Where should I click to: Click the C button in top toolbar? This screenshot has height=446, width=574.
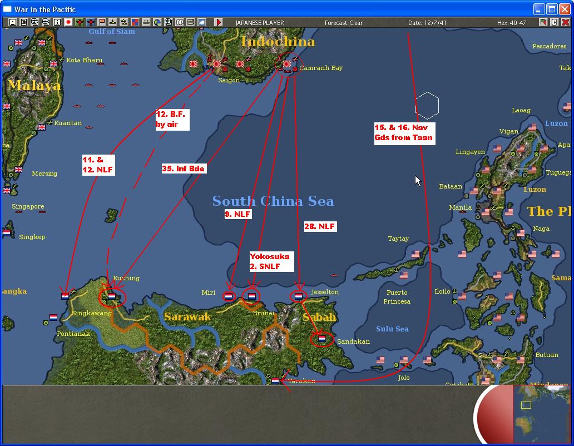554,22
